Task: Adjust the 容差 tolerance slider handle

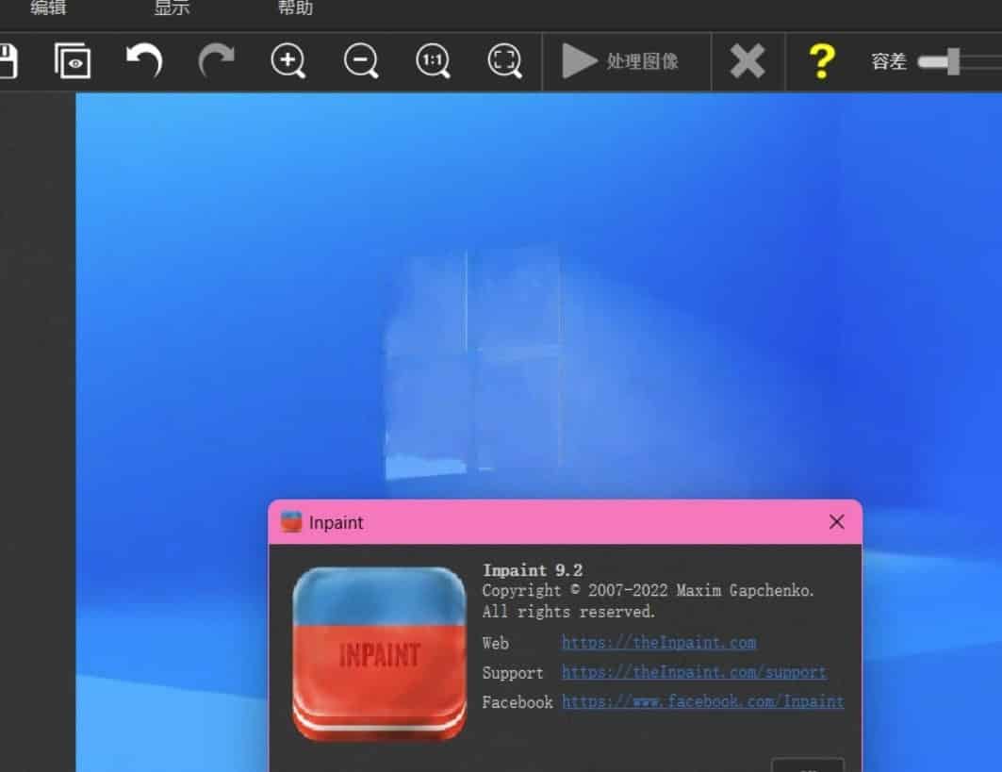Action: [953, 61]
